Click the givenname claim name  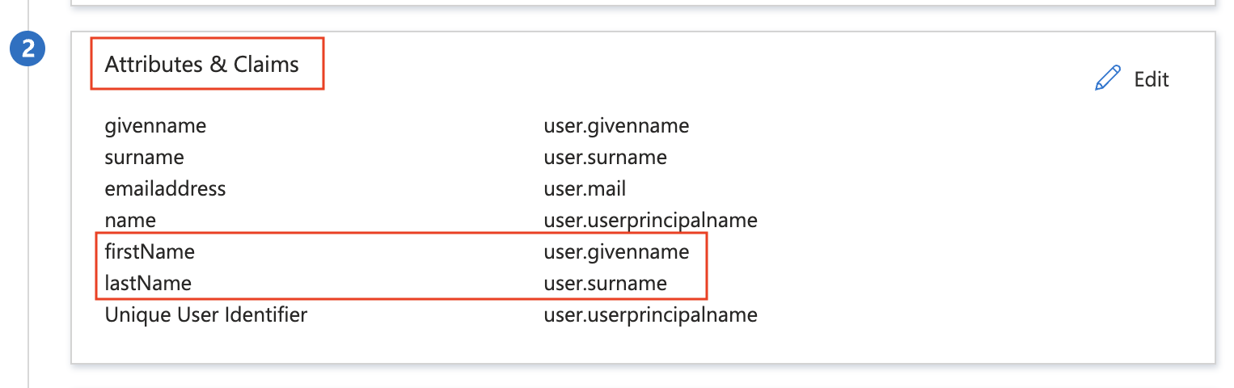[155, 126]
